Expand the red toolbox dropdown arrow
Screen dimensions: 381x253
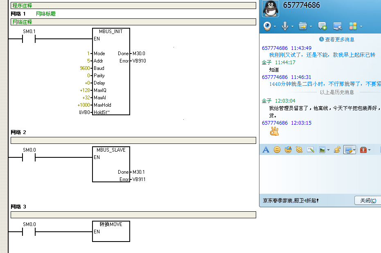click(x=370, y=150)
